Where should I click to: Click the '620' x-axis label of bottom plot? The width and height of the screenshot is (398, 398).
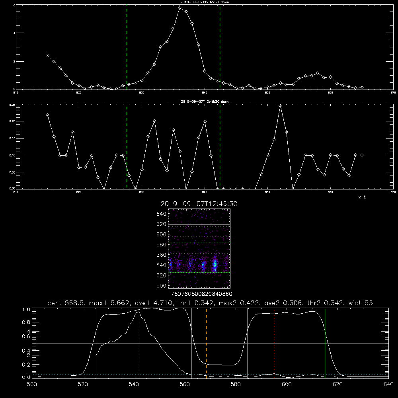[338, 384]
